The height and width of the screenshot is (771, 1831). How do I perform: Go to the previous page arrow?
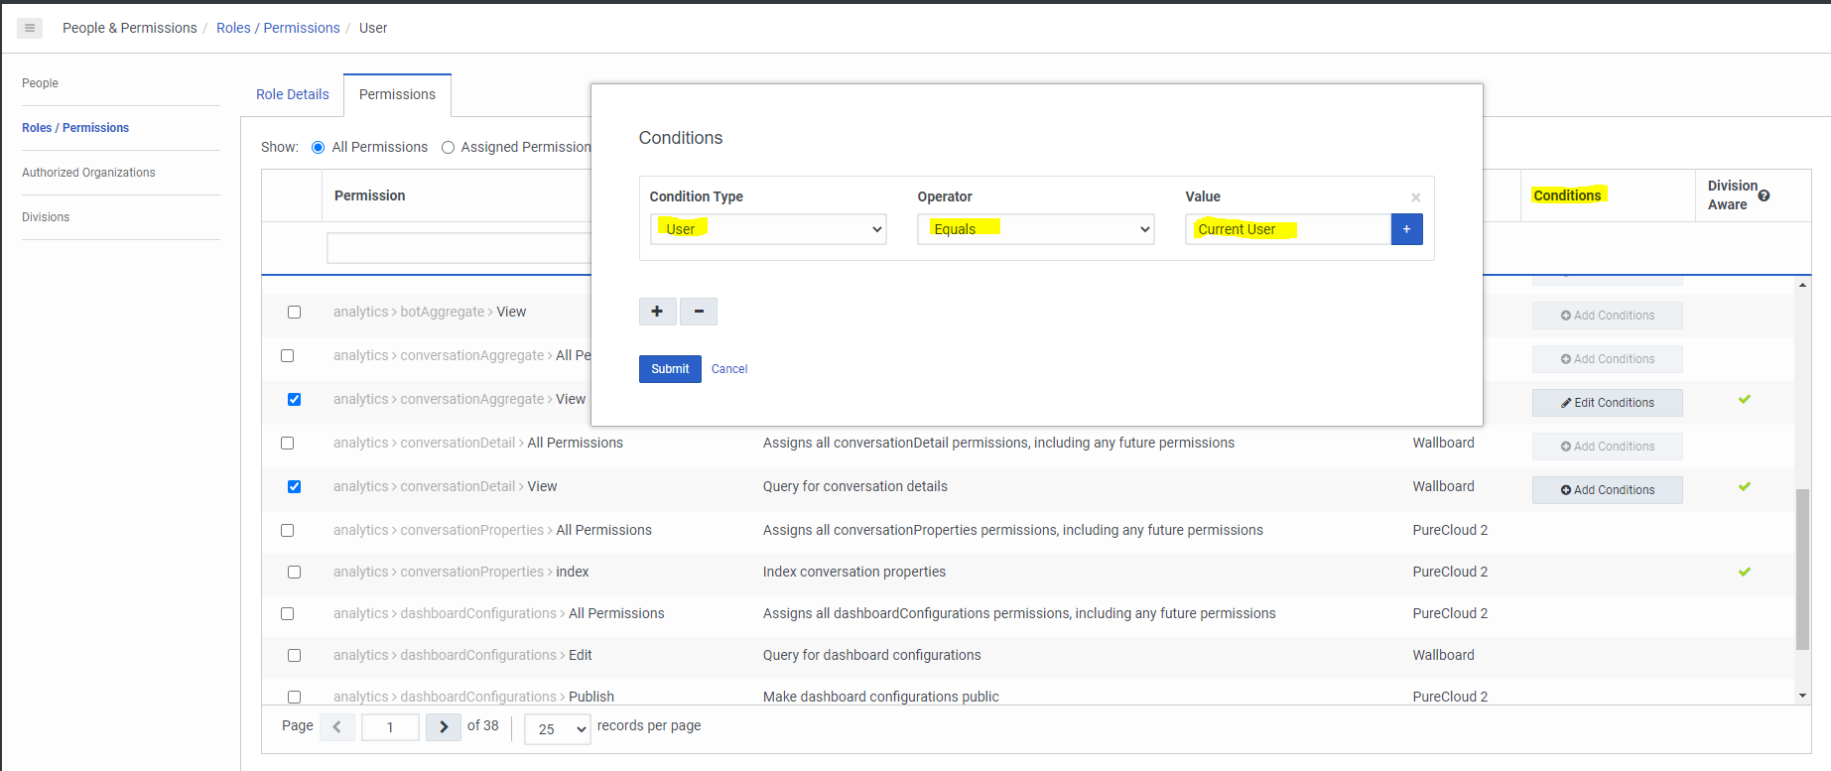[x=337, y=727]
